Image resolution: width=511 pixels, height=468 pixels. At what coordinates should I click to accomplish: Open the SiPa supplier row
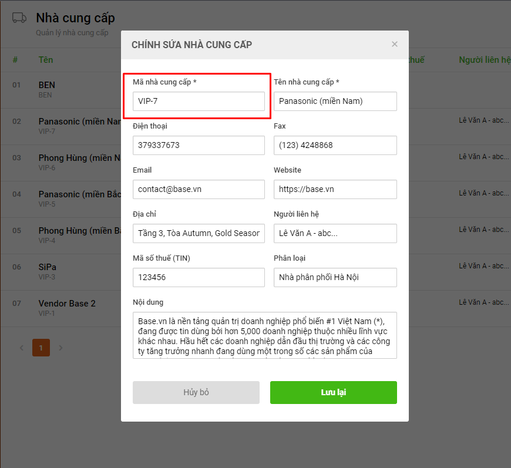pos(60,272)
